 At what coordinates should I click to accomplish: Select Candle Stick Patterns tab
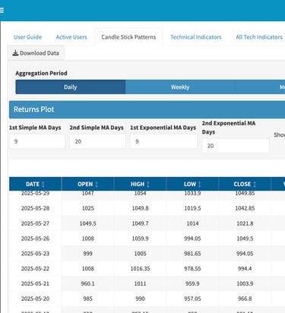point(128,37)
